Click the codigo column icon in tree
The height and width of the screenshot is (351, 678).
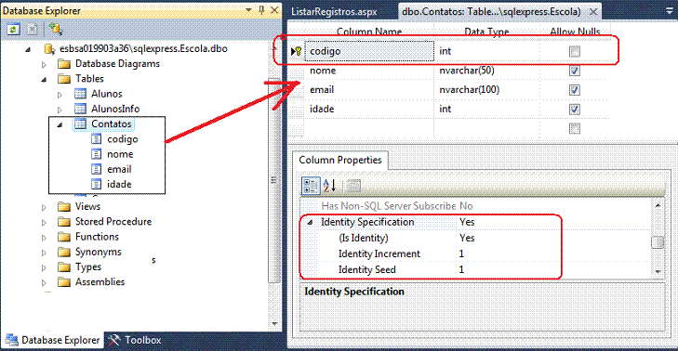97,139
